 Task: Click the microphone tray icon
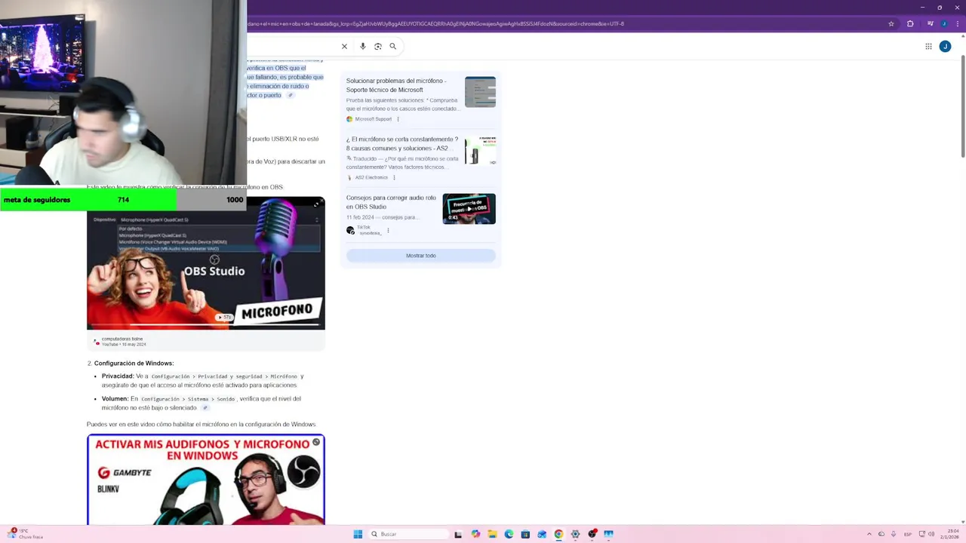click(x=894, y=534)
